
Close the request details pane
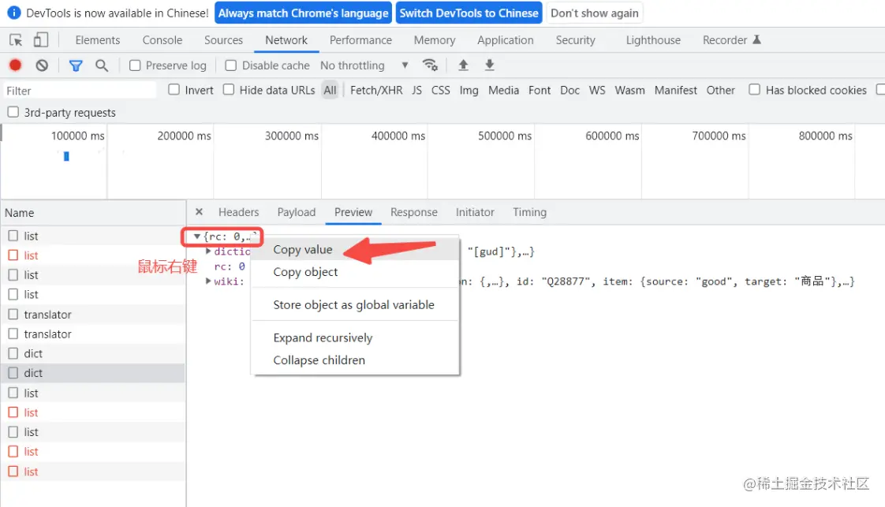tap(199, 212)
